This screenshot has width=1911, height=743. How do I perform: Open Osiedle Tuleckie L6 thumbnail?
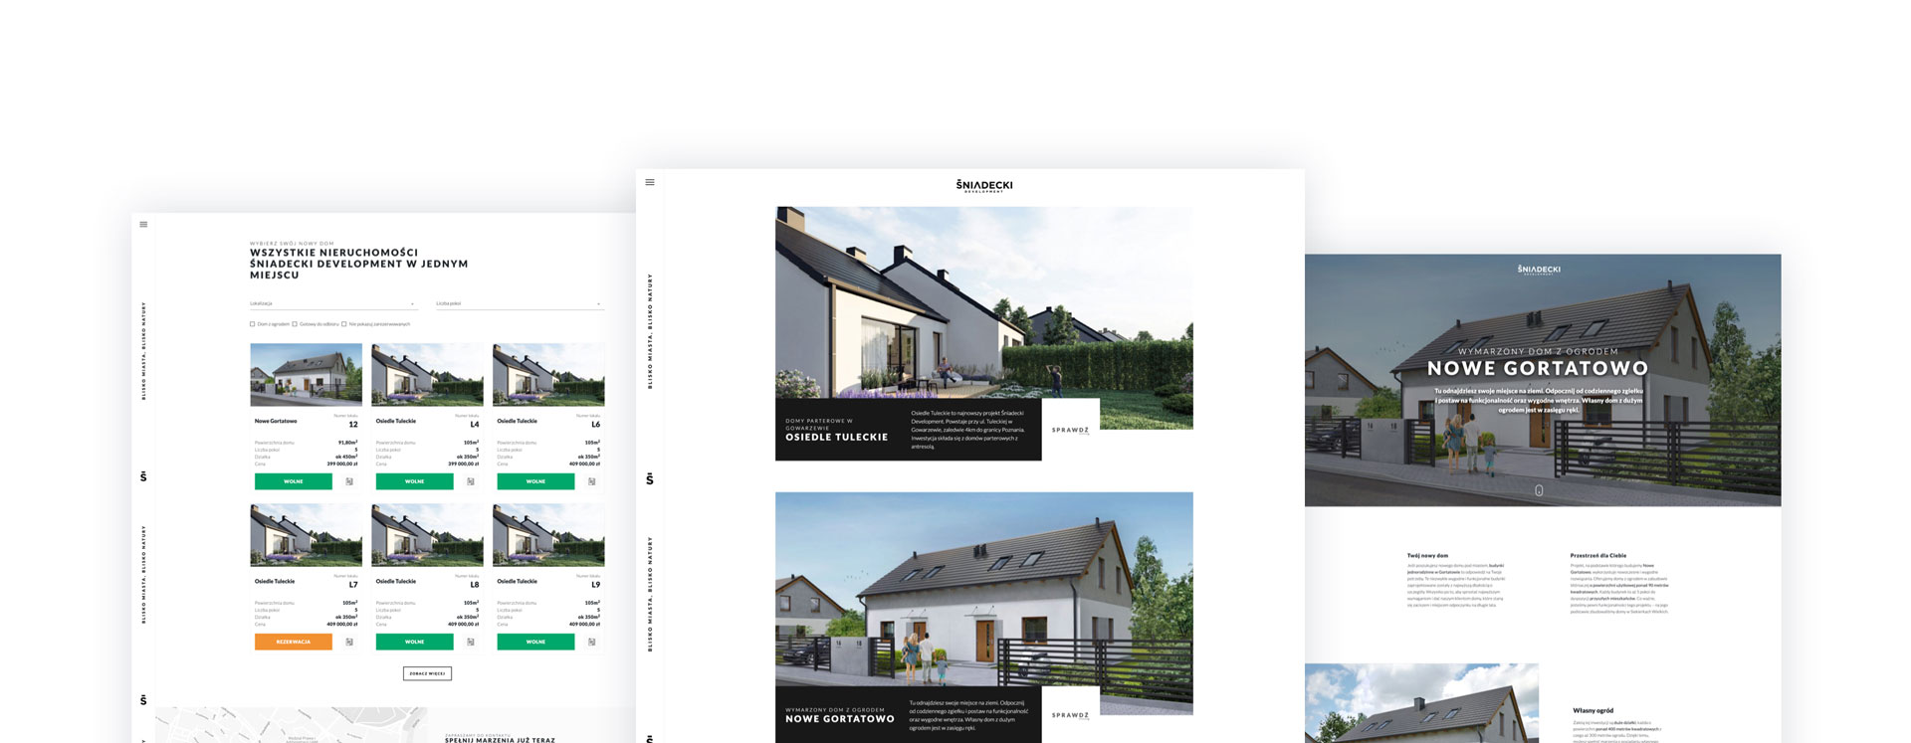click(548, 375)
